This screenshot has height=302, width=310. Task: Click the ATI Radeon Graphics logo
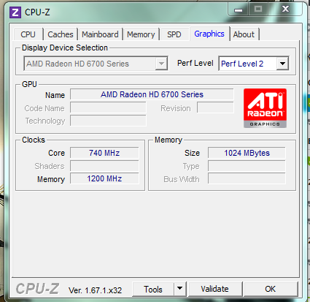pyautogui.click(x=265, y=108)
